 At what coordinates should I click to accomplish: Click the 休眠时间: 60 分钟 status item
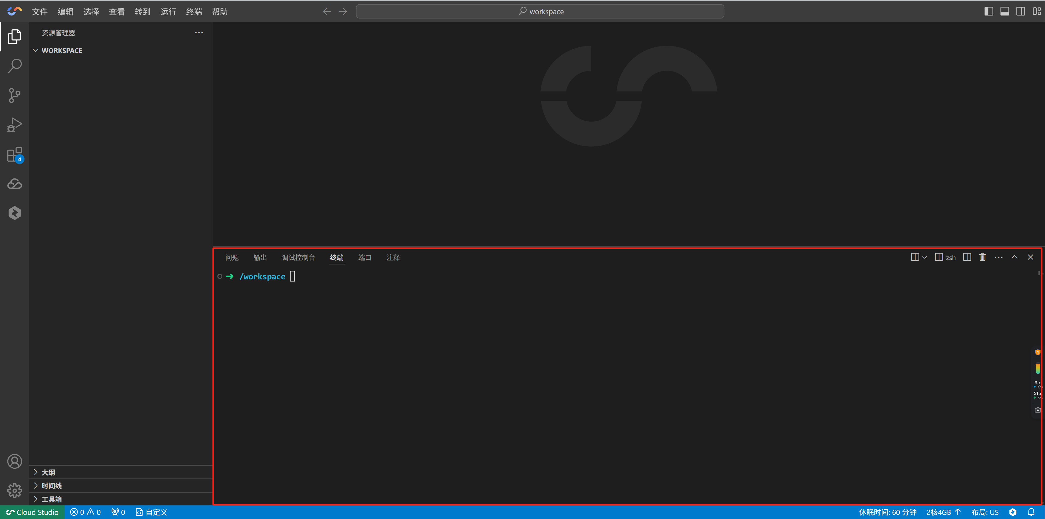tap(888, 512)
